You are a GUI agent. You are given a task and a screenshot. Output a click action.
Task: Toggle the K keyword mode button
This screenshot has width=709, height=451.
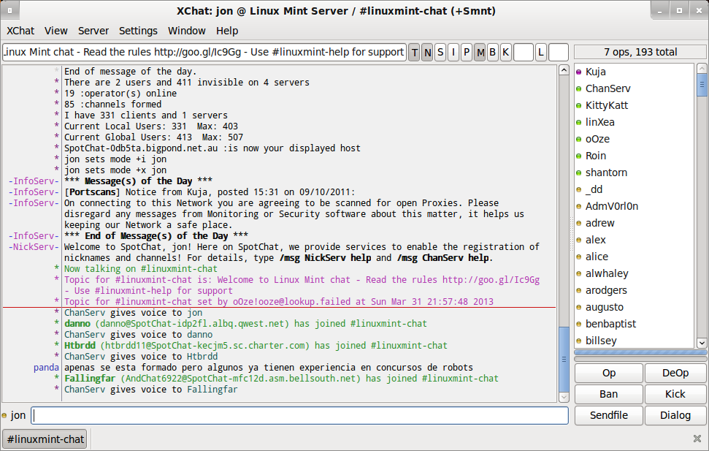click(506, 53)
